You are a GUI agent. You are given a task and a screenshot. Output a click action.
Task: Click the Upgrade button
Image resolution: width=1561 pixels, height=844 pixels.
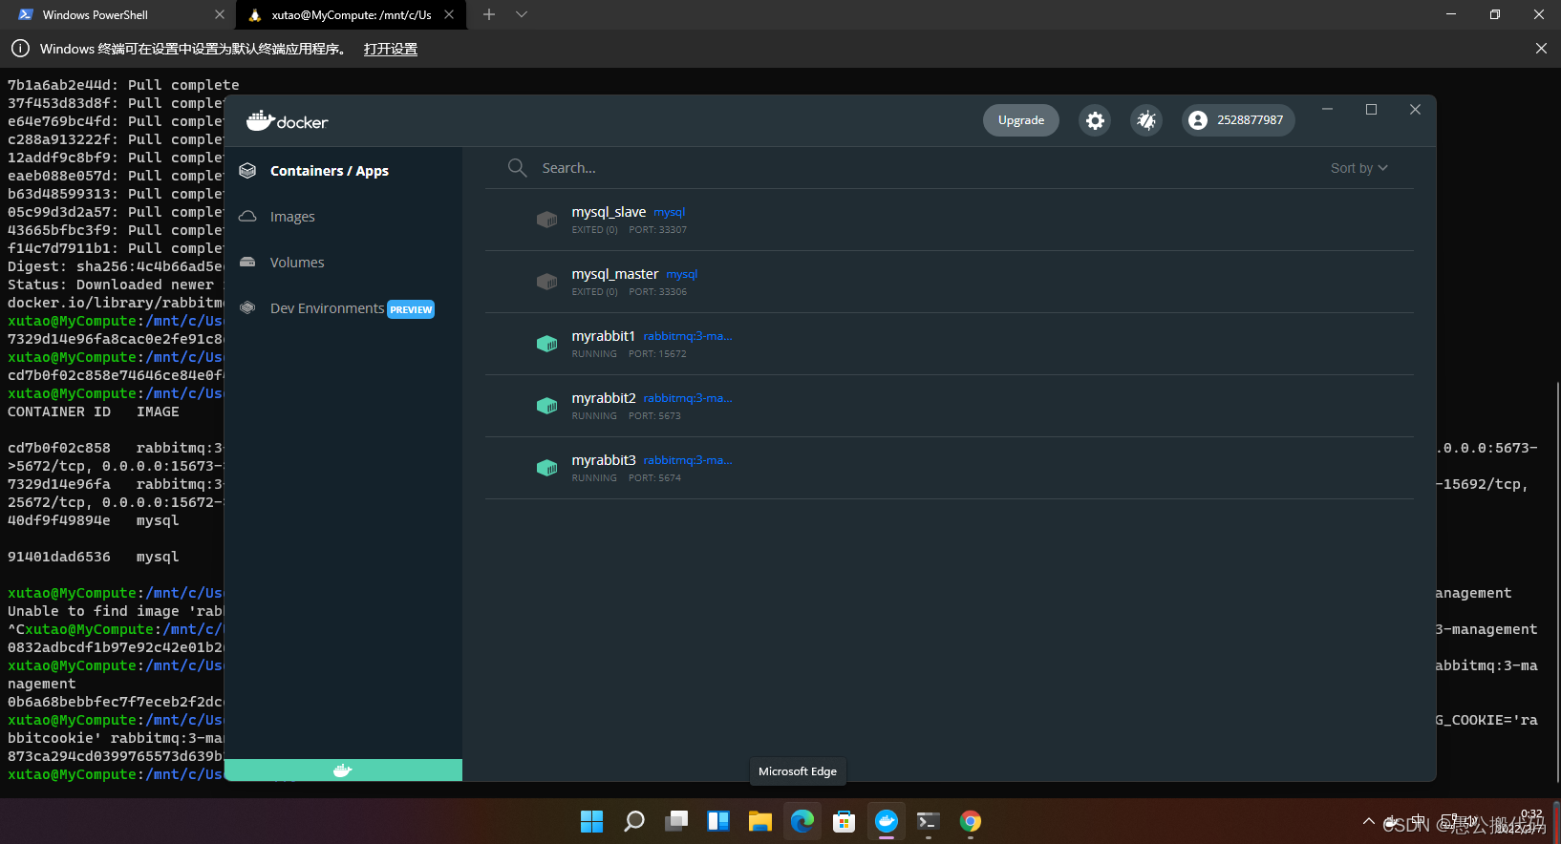coord(1021,120)
